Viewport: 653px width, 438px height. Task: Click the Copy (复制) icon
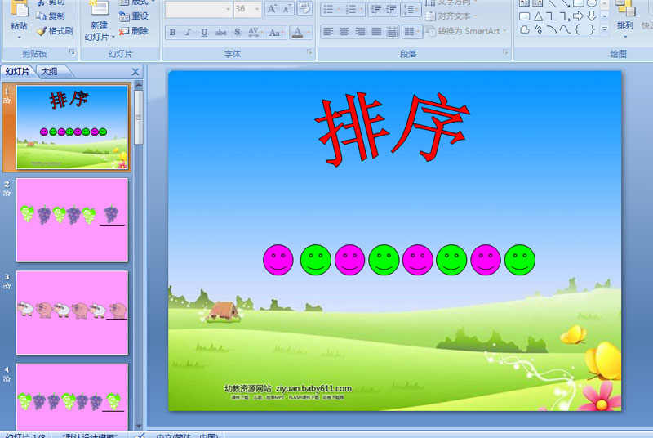(x=41, y=16)
